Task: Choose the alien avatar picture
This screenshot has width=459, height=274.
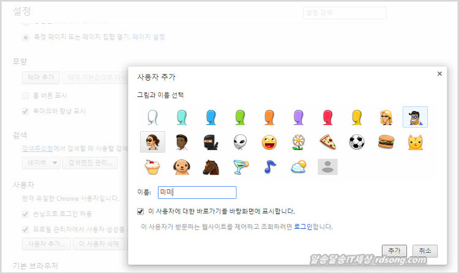Action: point(239,142)
